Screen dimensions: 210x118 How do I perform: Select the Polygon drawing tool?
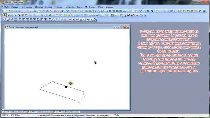pyautogui.click(x=110, y=11)
